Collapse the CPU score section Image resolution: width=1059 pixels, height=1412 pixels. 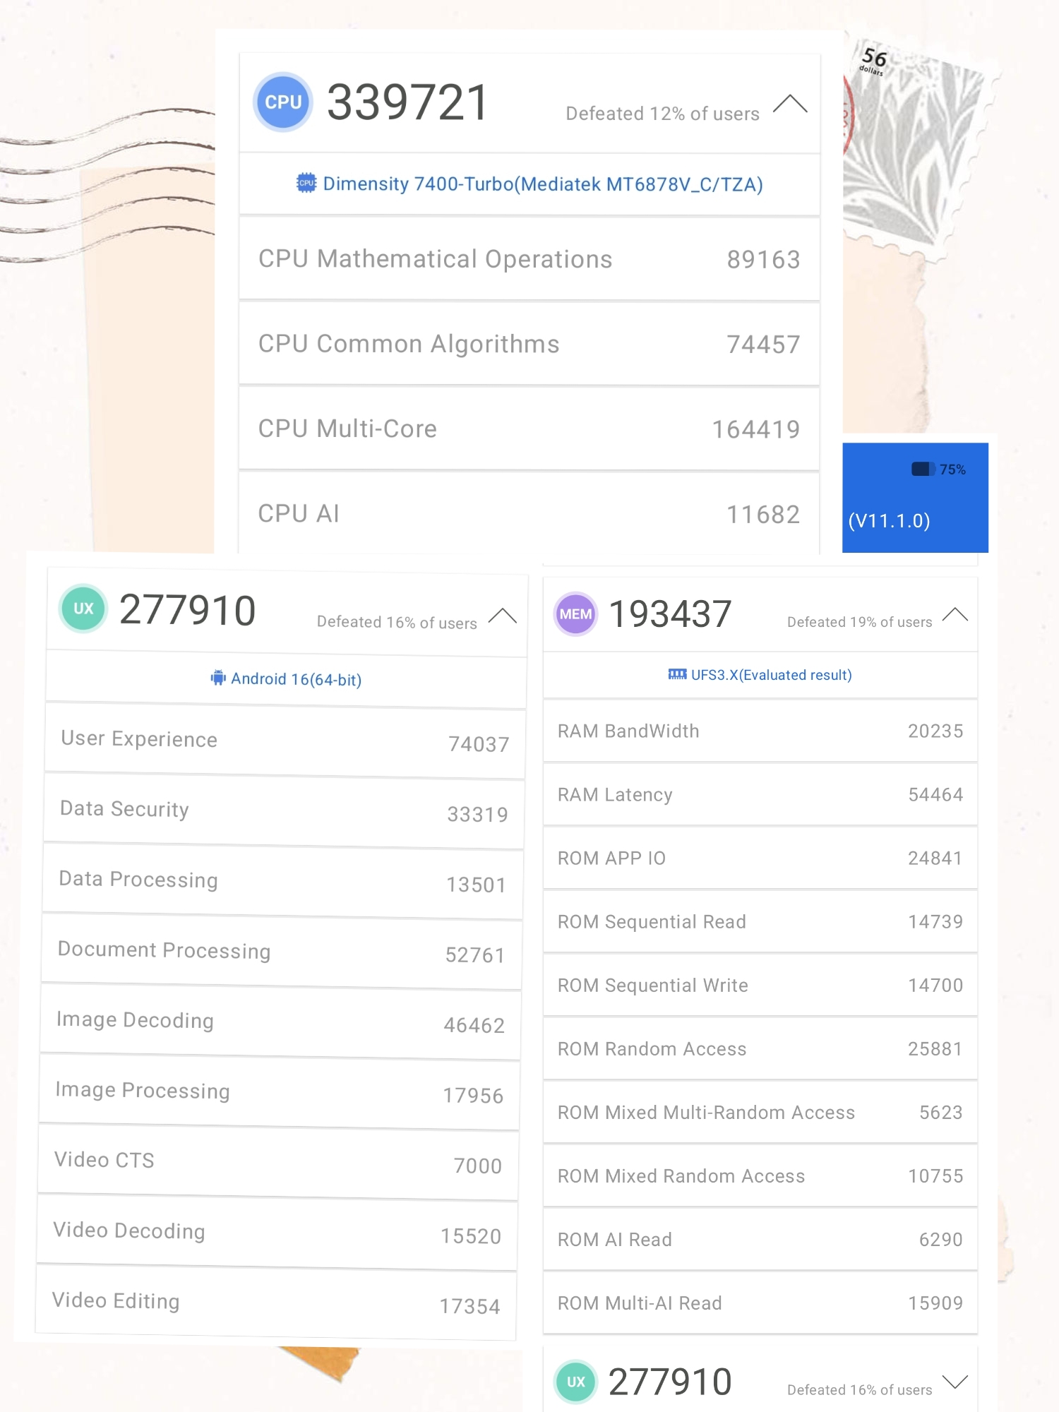click(x=790, y=104)
